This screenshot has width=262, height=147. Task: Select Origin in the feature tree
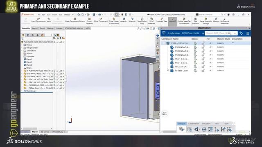(27, 68)
